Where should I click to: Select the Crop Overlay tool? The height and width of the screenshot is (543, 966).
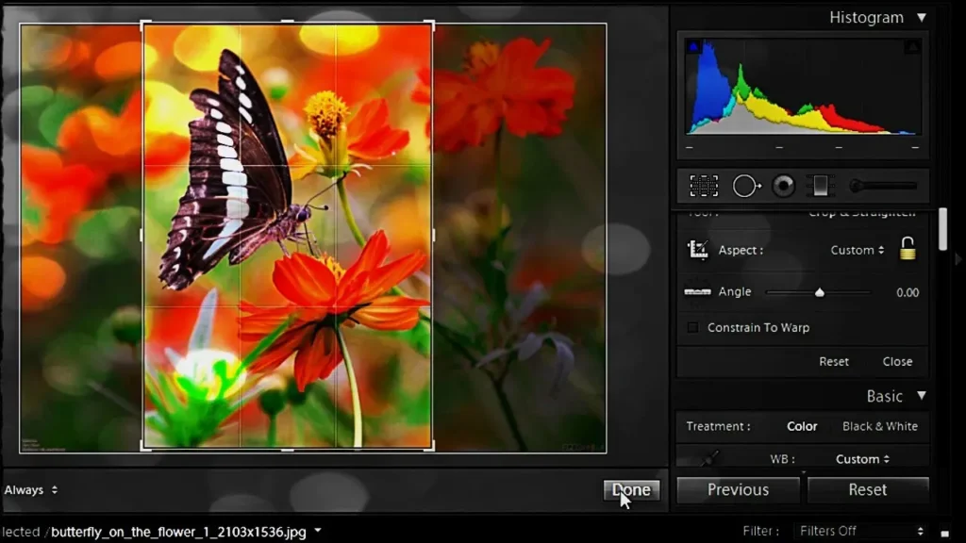pyautogui.click(x=704, y=186)
